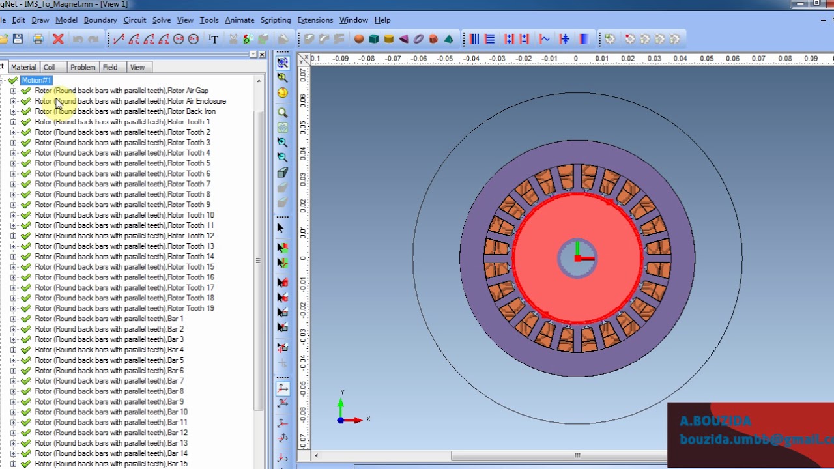Image resolution: width=834 pixels, height=469 pixels.
Task: Expand the Bar 10 tree node
Action: pyautogui.click(x=13, y=412)
